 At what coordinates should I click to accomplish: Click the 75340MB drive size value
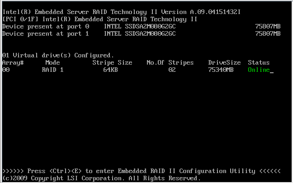coord(221,70)
